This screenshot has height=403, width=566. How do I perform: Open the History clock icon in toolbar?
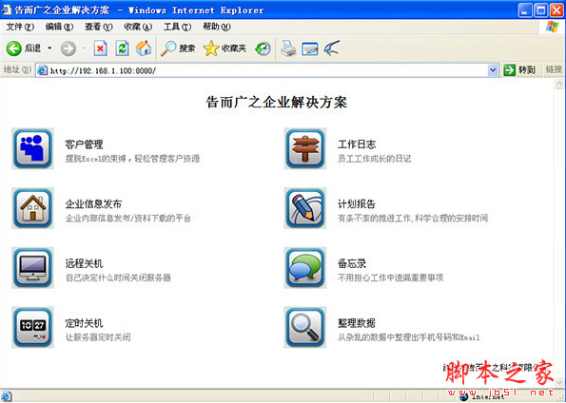pos(263,48)
